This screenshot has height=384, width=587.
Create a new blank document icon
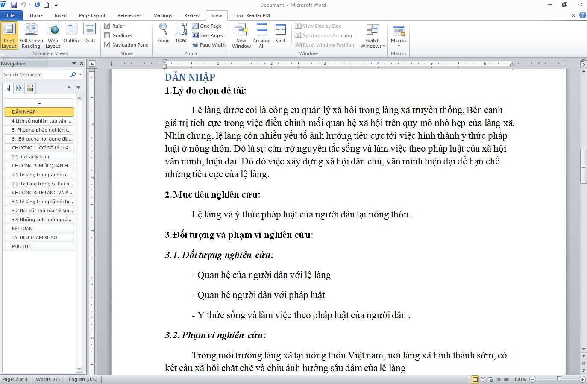click(x=46, y=5)
